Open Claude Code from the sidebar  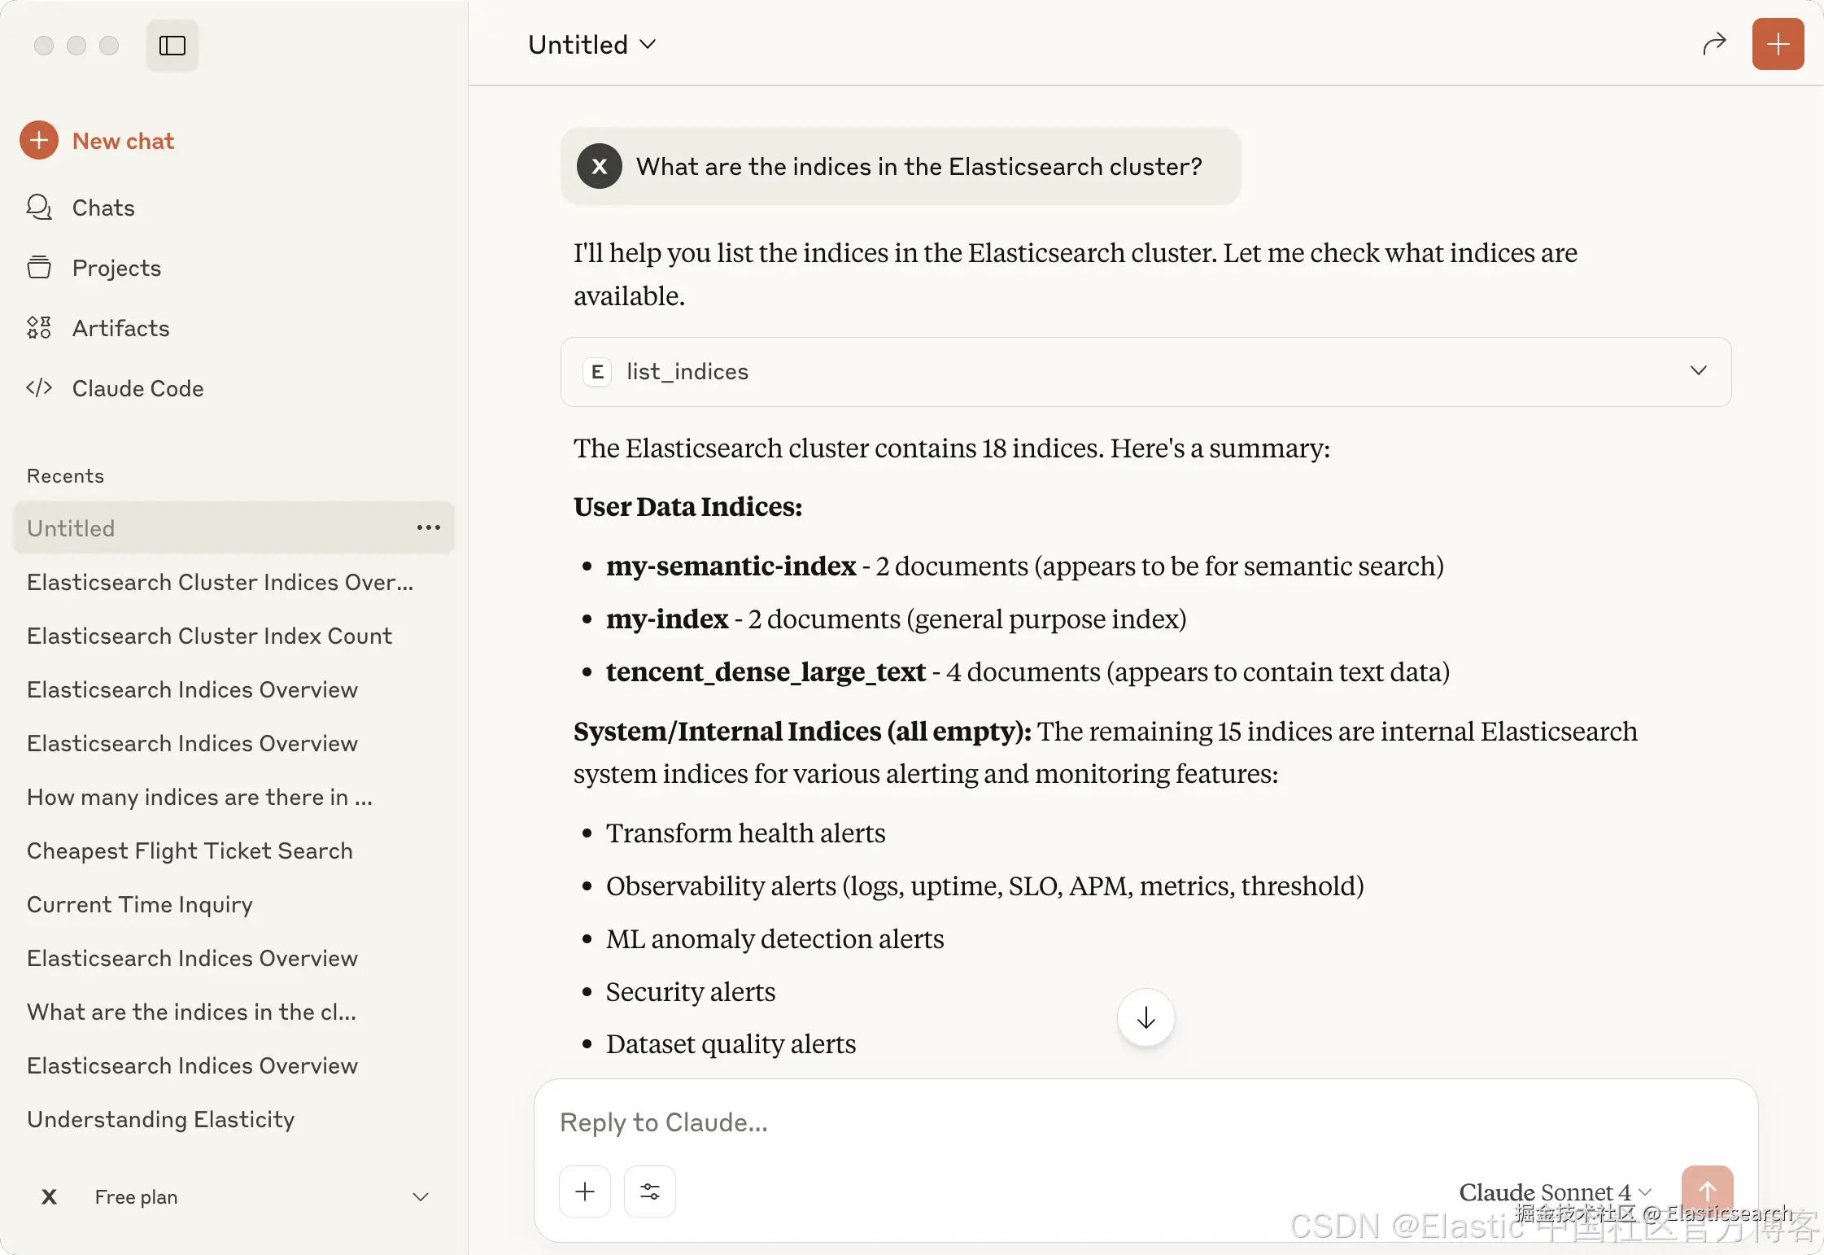pos(137,388)
